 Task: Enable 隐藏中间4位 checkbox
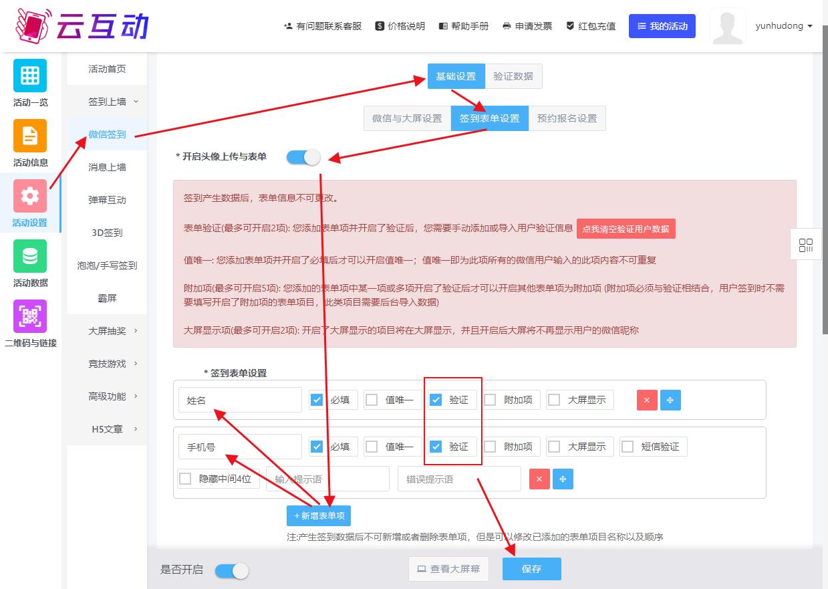(x=186, y=479)
